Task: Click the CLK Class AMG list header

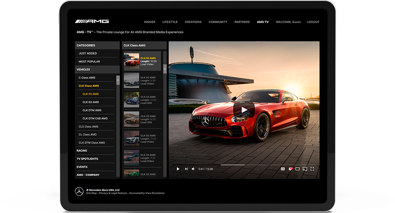Action: [144, 45]
